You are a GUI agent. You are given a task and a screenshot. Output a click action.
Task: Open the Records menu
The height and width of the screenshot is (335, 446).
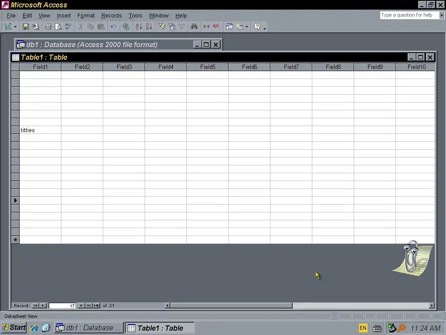tap(111, 16)
